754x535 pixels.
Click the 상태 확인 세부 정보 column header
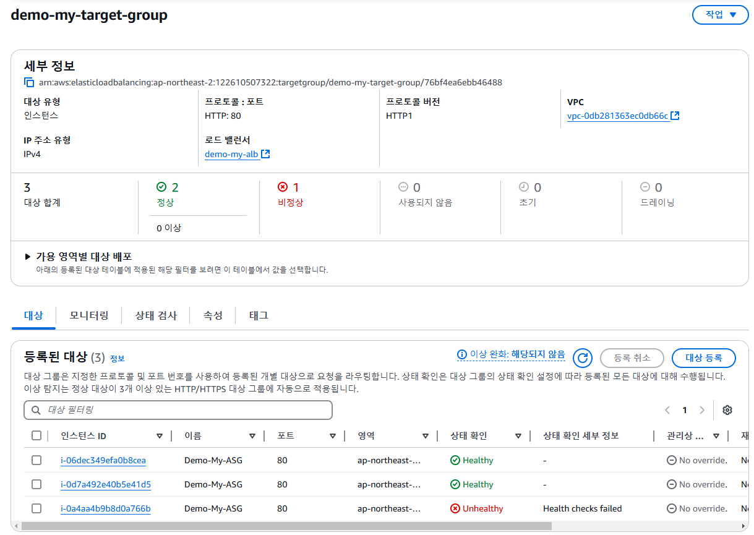581,436
